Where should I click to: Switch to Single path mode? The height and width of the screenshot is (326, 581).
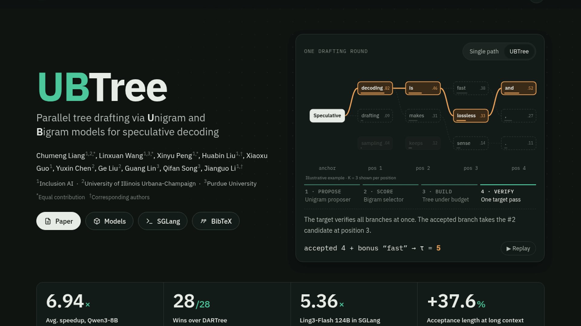[x=484, y=51]
